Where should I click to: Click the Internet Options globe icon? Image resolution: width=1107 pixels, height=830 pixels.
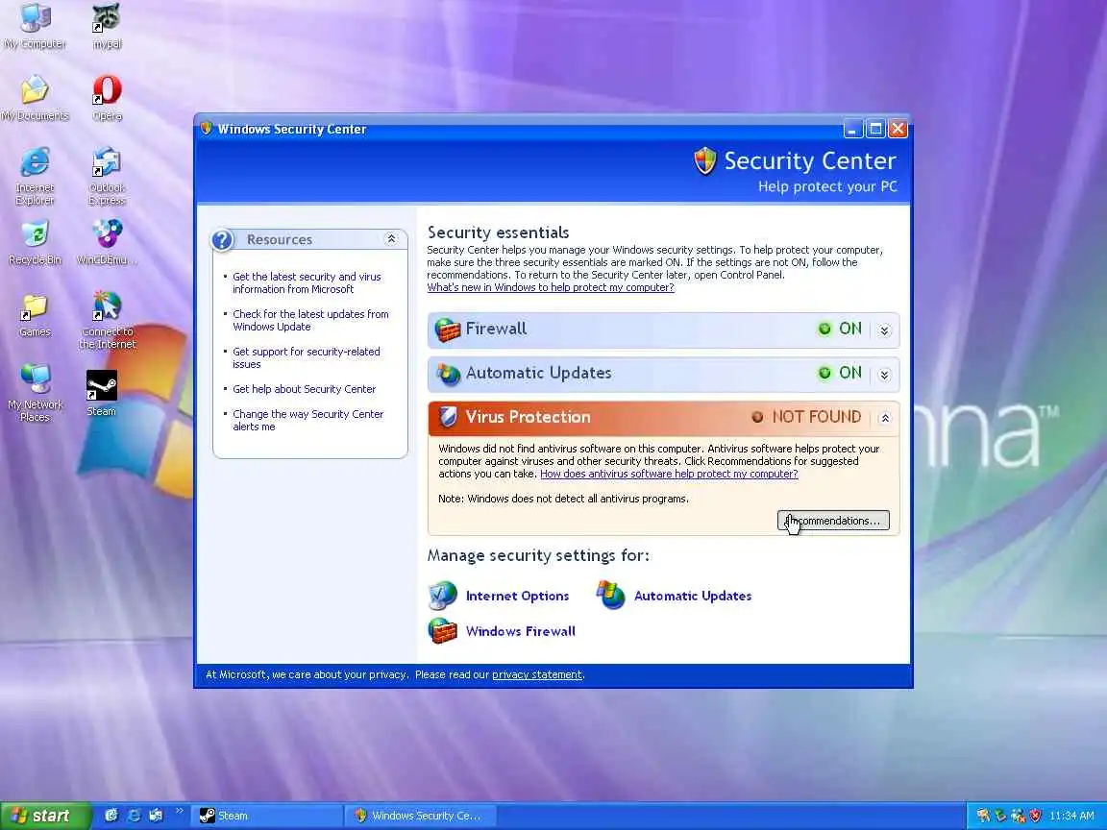tap(443, 596)
